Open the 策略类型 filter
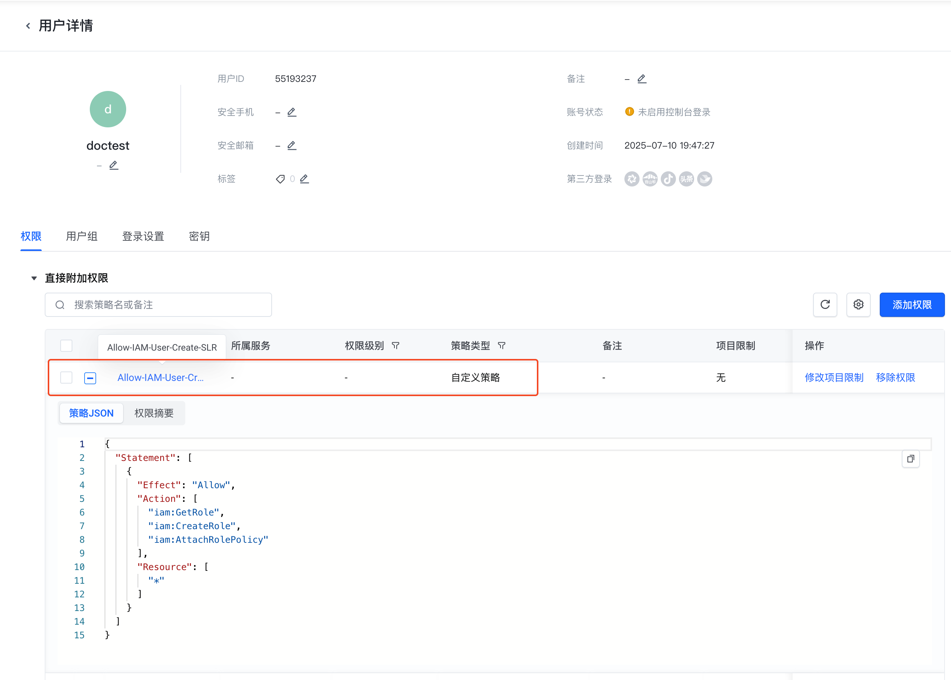Screen dimensions: 951x680 click(501, 346)
